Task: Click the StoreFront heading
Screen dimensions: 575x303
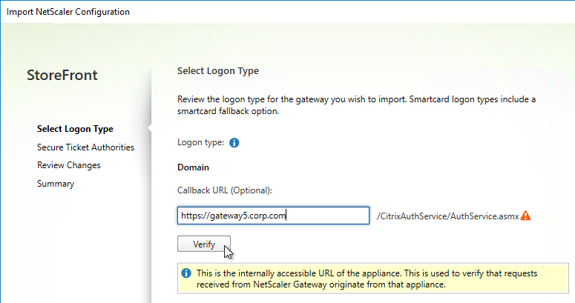Action: (62, 75)
